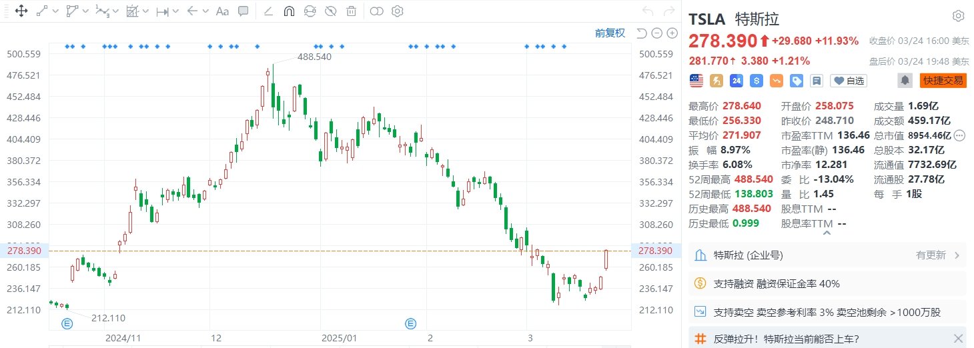Screen dimensions: 974x348
Task: Open the 特斯拉 (企业号) company page row
Action: click(x=827, y=255)
